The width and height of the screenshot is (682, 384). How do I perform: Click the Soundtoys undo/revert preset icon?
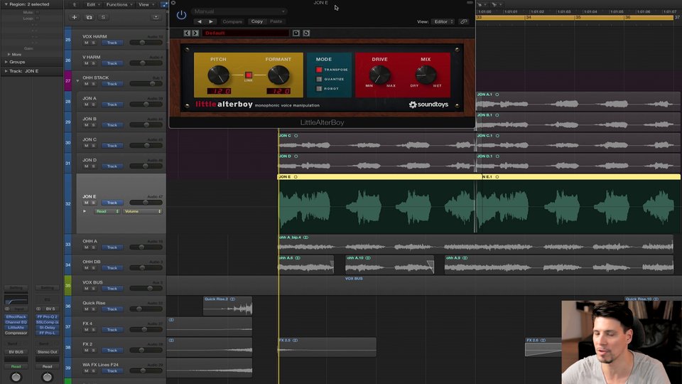306,33
